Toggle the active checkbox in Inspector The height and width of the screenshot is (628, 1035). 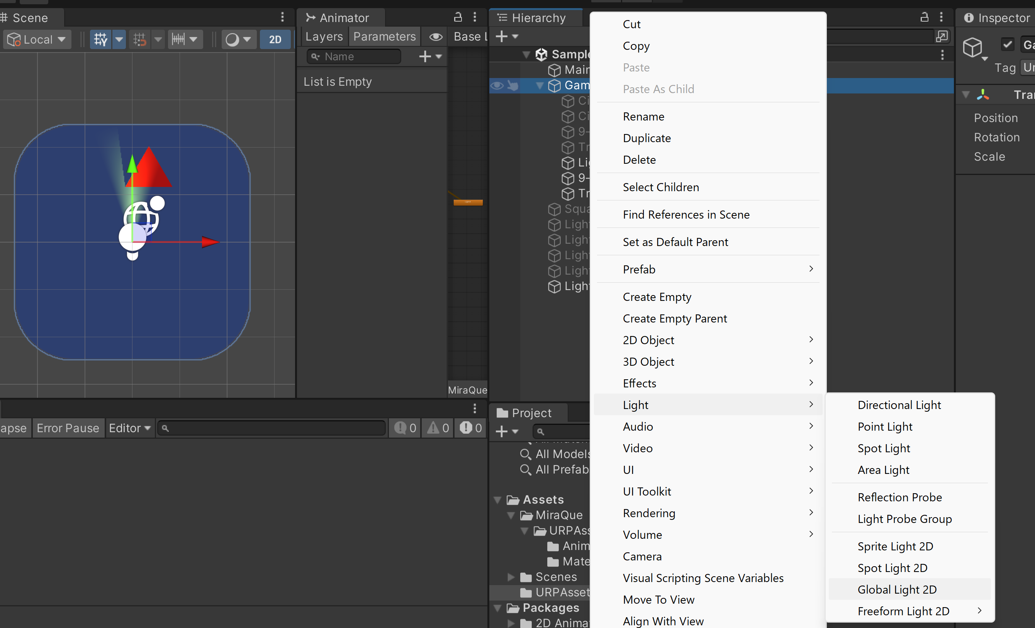click(x=1007, y=44)
